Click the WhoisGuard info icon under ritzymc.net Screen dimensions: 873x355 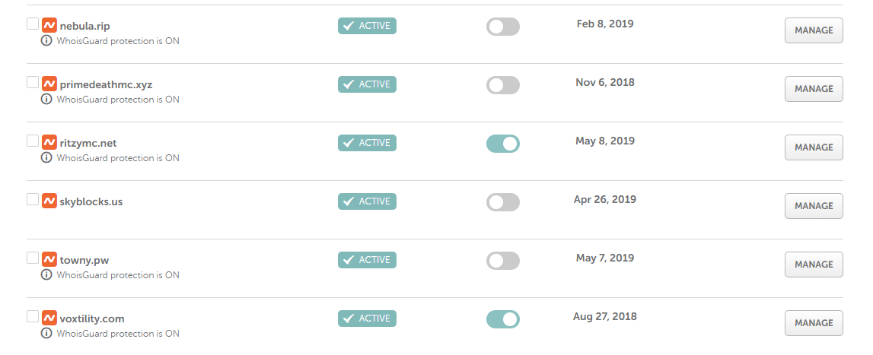[x=46, y=158]
